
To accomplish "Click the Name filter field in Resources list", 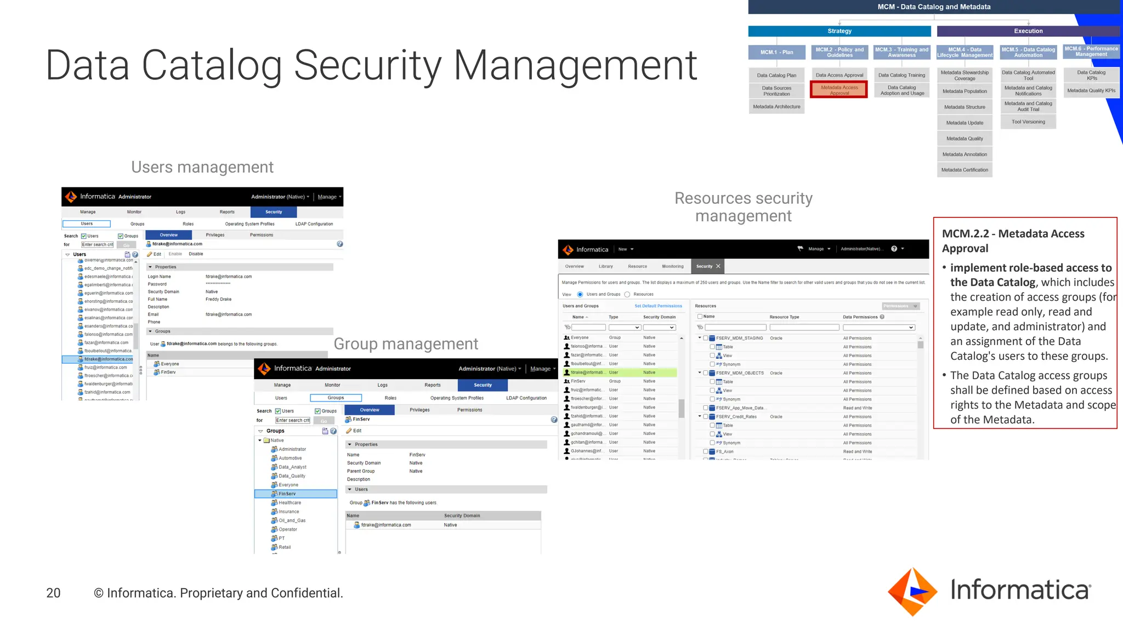I will click(x=735, y=328).
